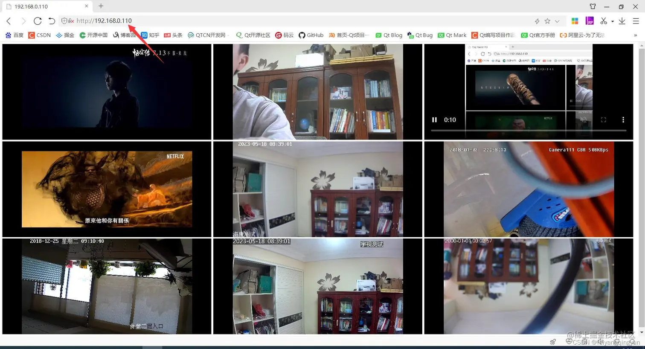The width and height of the screenshot is (645, 349).
Task: Open the CSDN bookmark
Action: [40, 35]
